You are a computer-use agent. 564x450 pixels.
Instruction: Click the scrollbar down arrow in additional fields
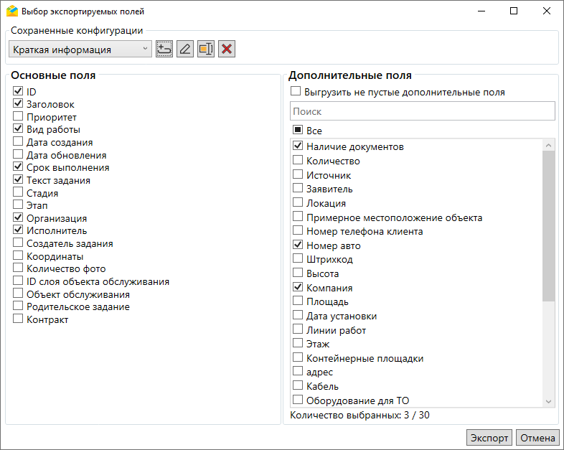click(x=549, y=402)
